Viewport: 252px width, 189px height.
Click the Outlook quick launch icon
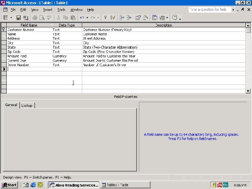pyautogui.click(x=40, y=185)
